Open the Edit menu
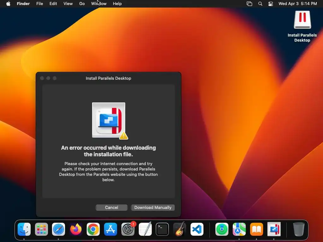Screen dimensions: 323x242 click(x=53, y=4)
